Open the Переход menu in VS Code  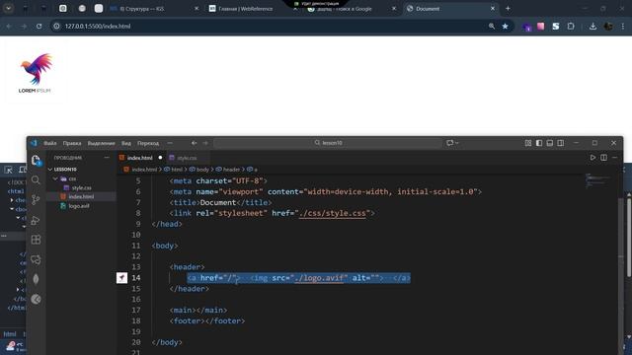[148, 143]
